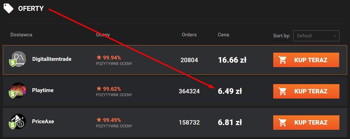Open the Sort by Default dropdown
Screen dimensions: 350x139
click(x=316, y=36)
